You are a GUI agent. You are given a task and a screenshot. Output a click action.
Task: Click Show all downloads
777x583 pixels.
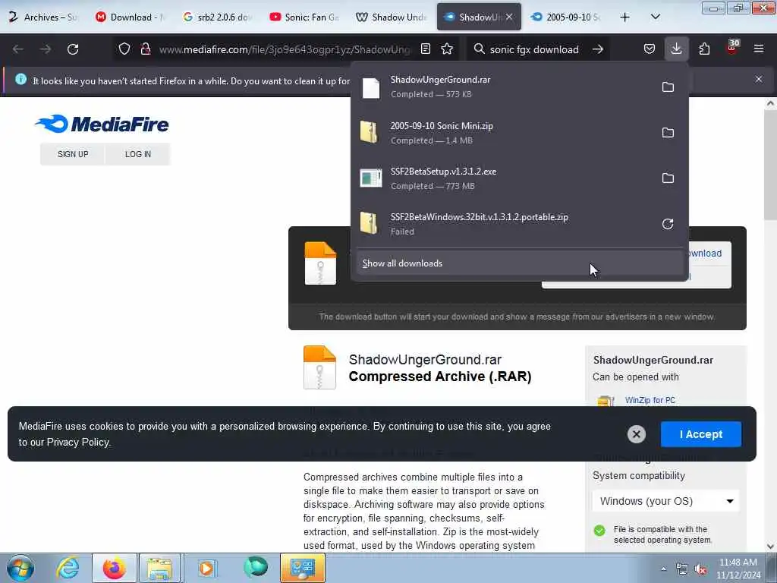click(x=519, y=263)
